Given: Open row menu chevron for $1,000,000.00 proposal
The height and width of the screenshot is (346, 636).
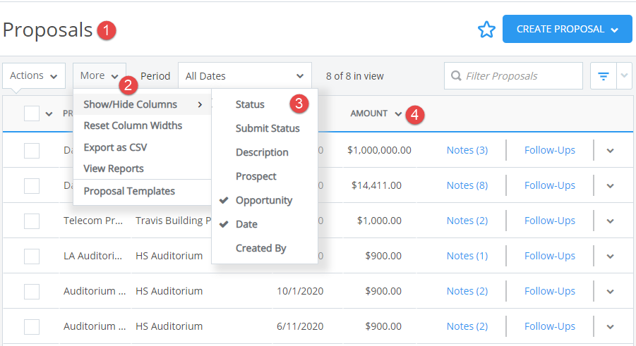Looking at the screenshot, I should [610, 151].
